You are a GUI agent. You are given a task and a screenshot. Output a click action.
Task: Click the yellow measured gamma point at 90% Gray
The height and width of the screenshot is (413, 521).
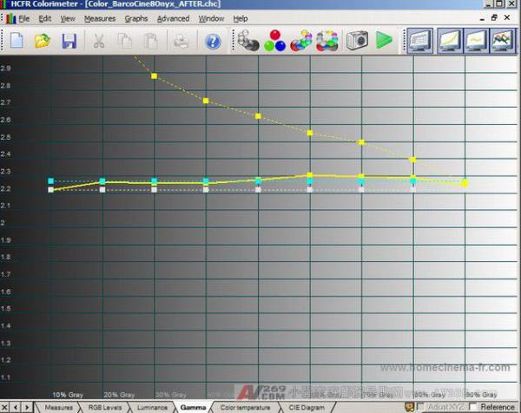click(x=465, y=182)
